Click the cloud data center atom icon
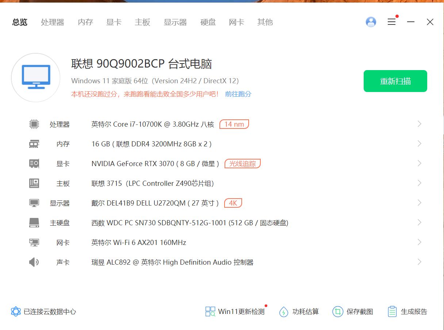Image resolution: width=444 pixels, height=330 pixels. click(16, 311)
